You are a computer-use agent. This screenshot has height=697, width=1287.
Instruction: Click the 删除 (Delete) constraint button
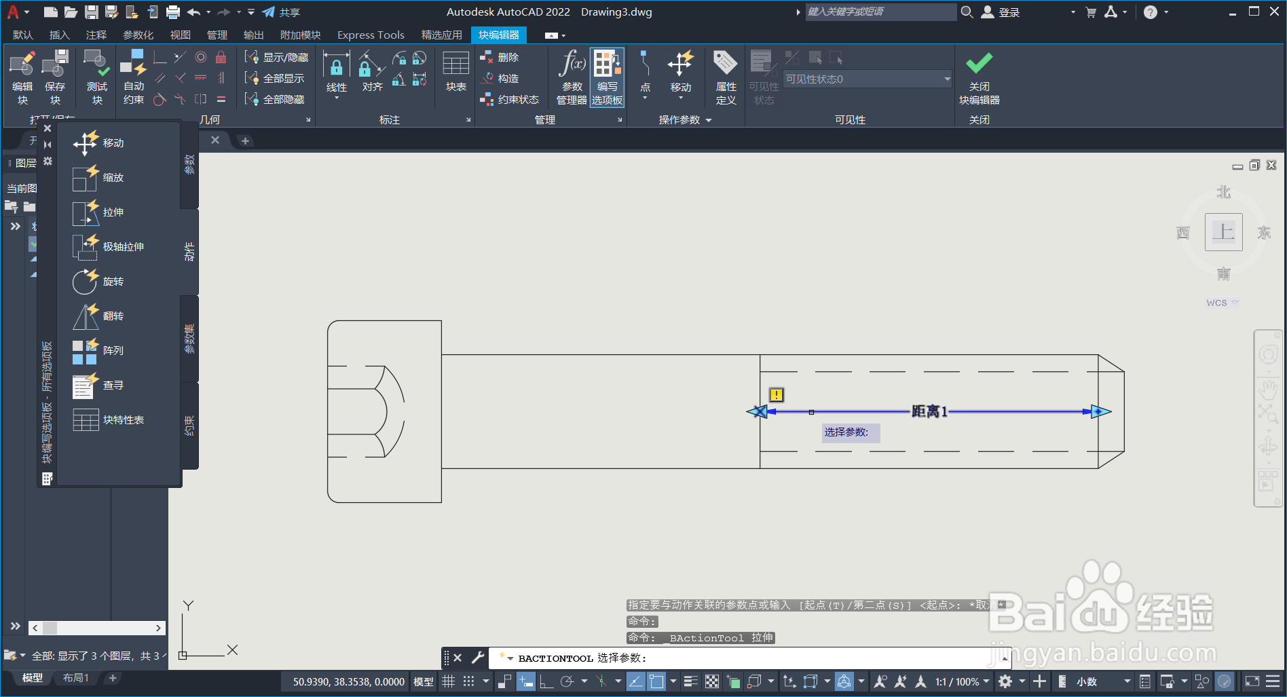[x=500, y=58]
